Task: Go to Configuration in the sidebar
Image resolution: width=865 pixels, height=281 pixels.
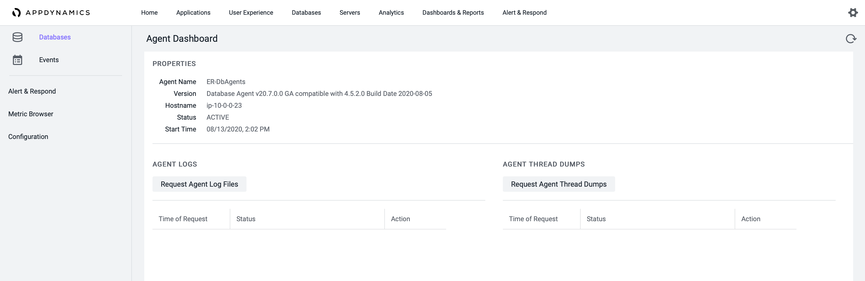Action: click(x=28, y=137)
